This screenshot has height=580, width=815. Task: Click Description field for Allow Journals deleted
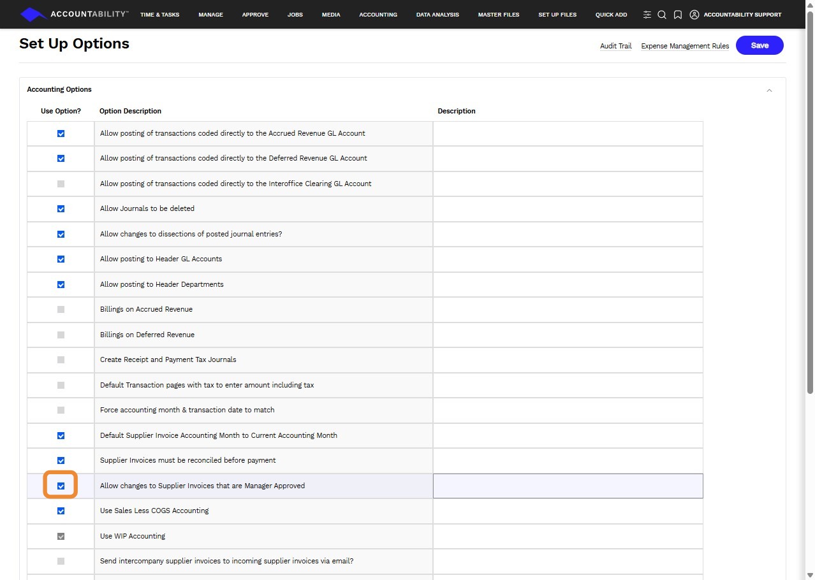(x=568, y=209)
